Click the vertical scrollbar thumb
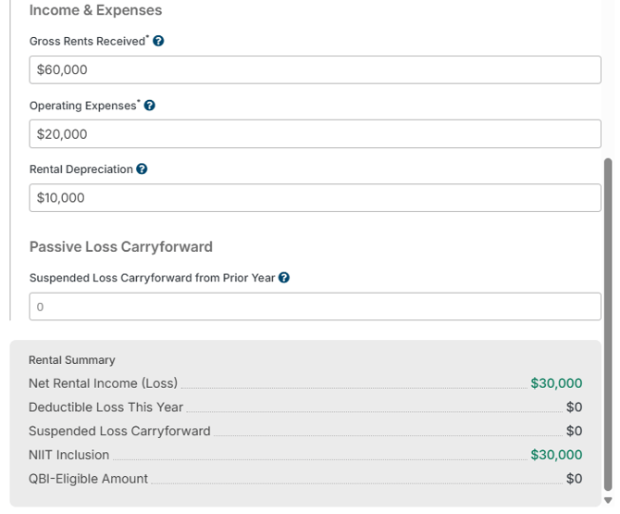 (x=608, y=324)
